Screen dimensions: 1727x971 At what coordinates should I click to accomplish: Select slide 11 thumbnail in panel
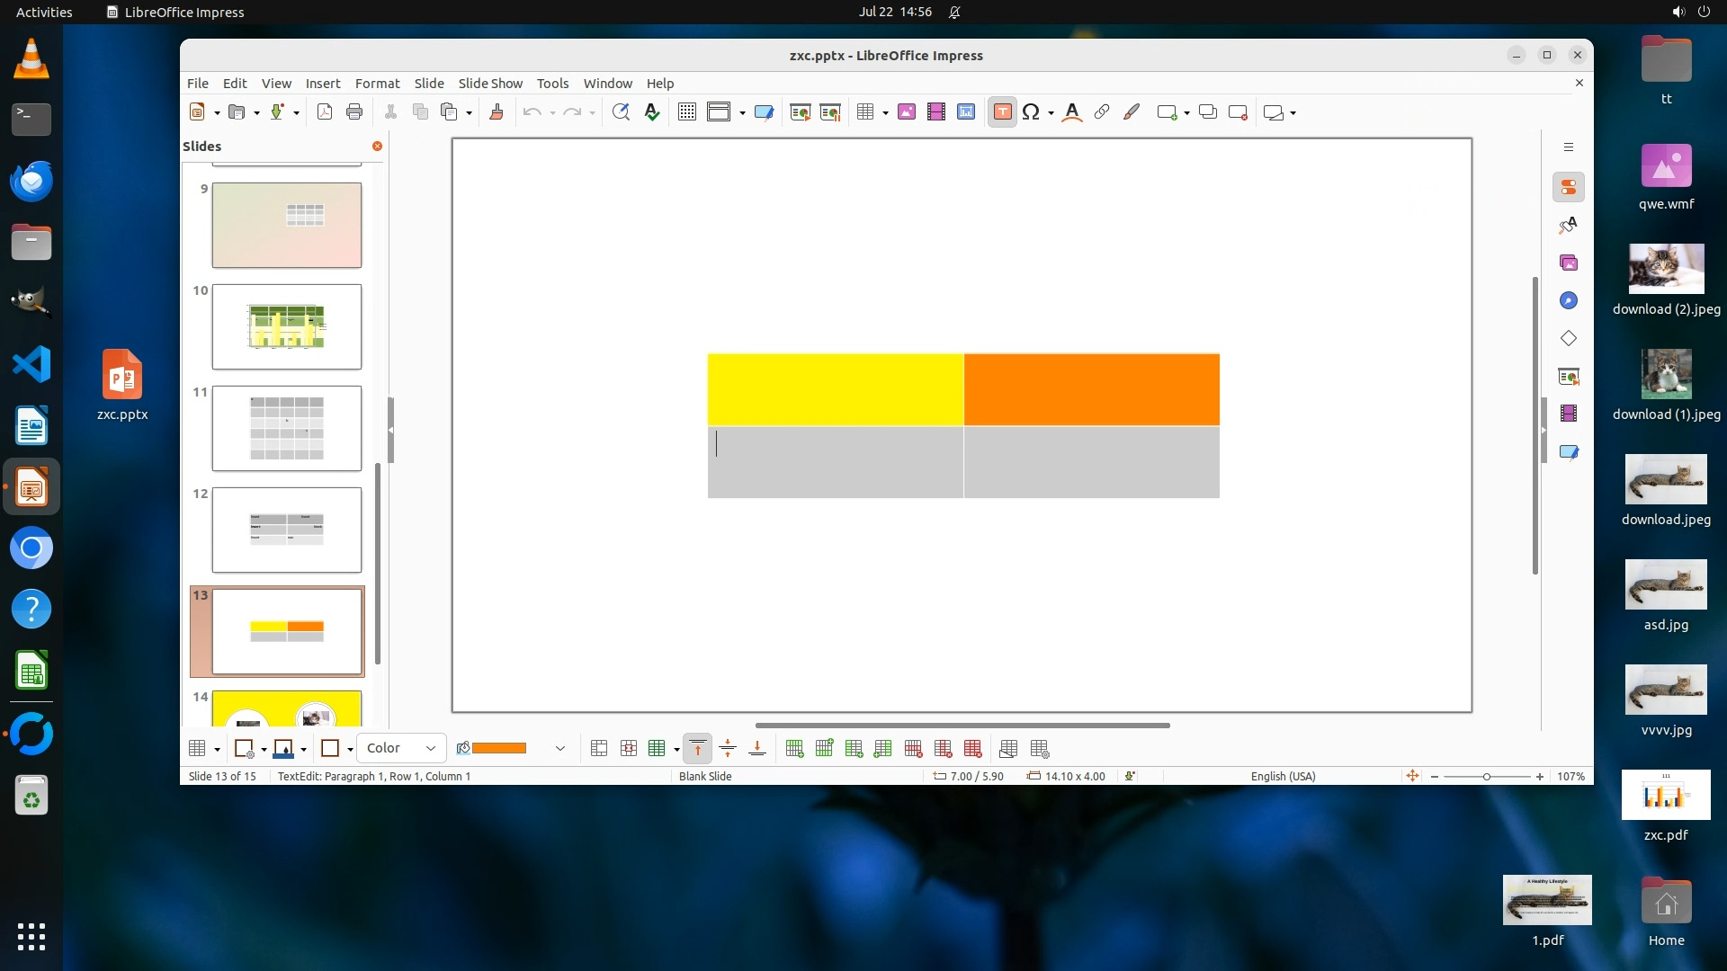(x=286, y=428)
